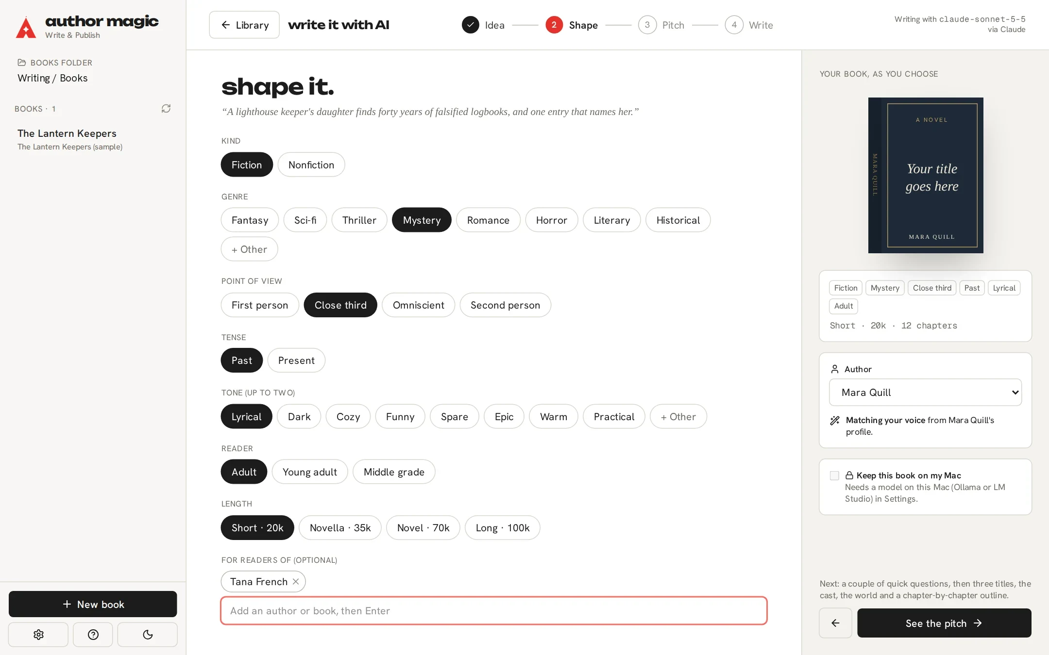Select the Nonfiction kind
This screenshot has height=655, width=1049.
pyautogui.click(x=311, y=165)
